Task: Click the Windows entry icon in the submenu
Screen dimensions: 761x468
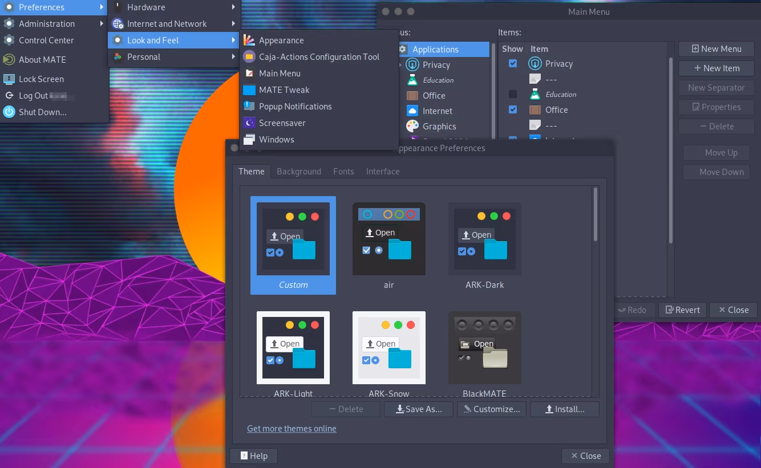Action: tap(249, 140)
